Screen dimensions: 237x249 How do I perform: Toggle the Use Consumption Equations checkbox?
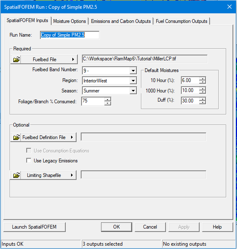click(29, 150)
